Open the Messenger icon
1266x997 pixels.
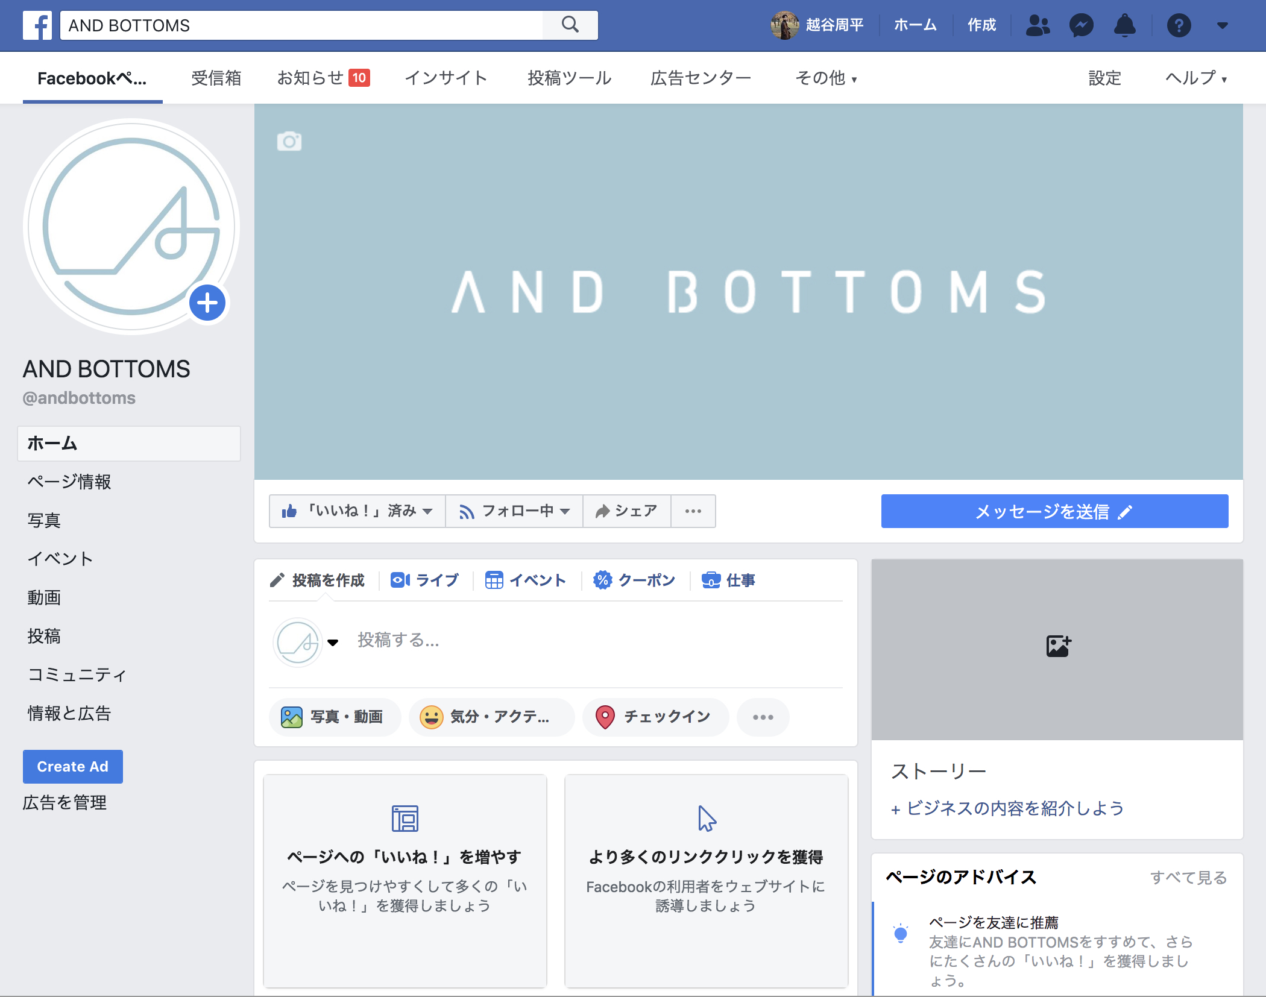(1082, 25)
